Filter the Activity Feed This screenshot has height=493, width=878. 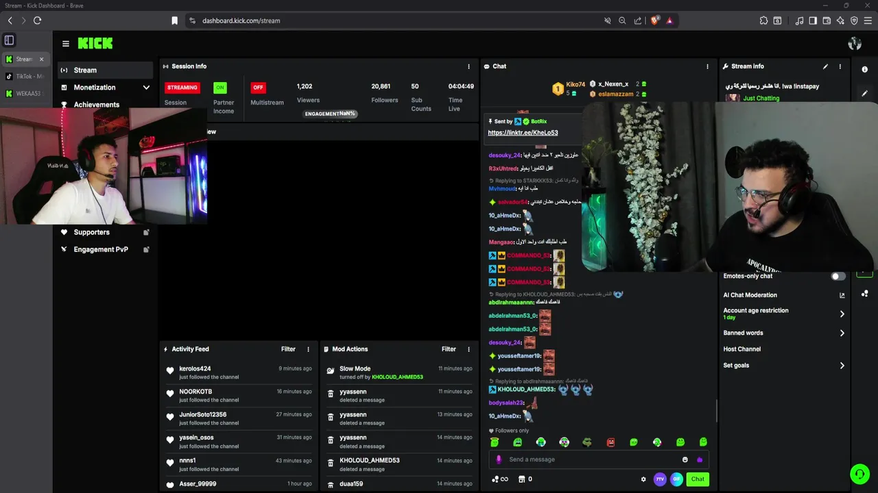click(288, 349)
